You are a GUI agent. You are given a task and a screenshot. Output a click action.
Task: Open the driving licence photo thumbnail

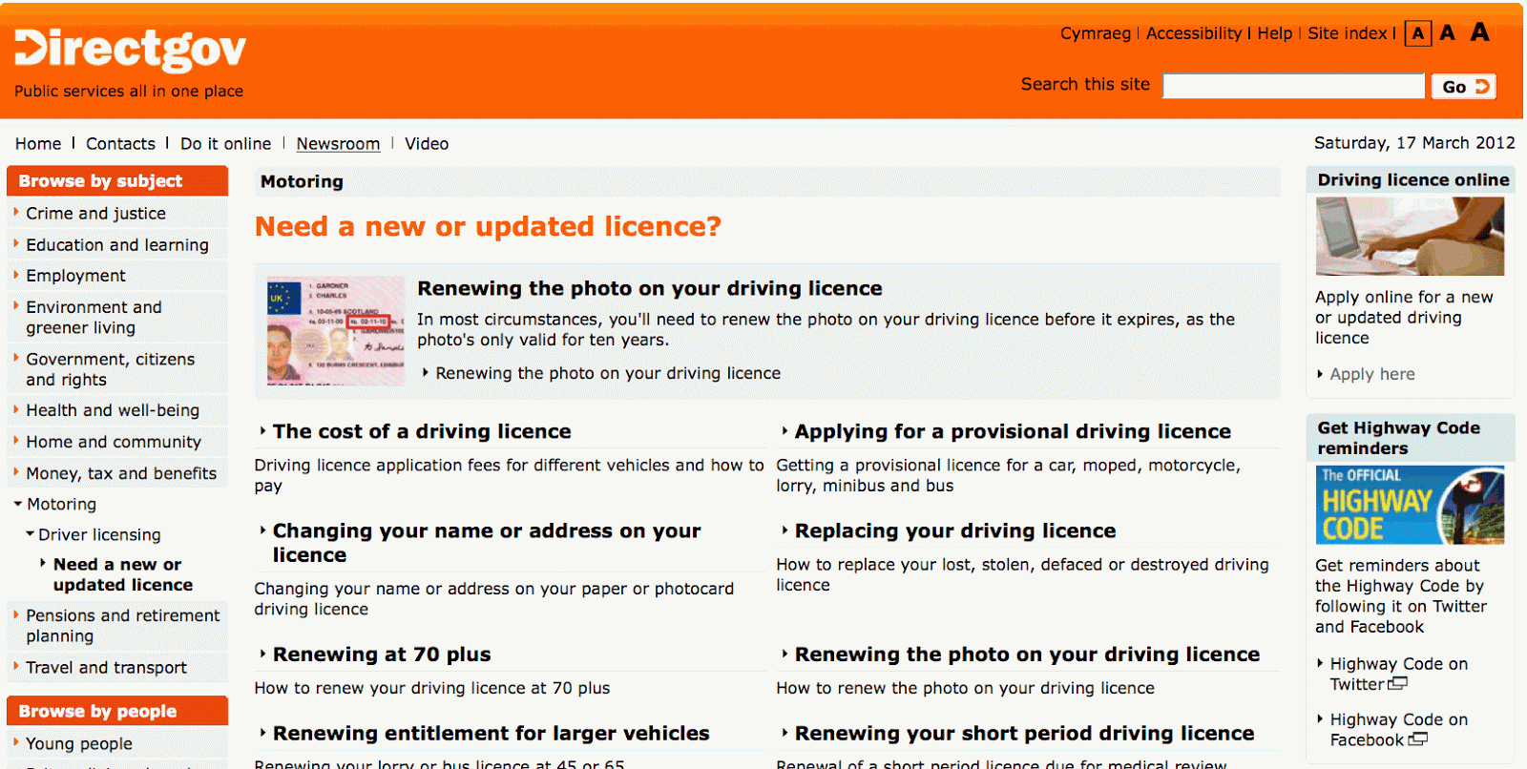click(x=335, y=331)
